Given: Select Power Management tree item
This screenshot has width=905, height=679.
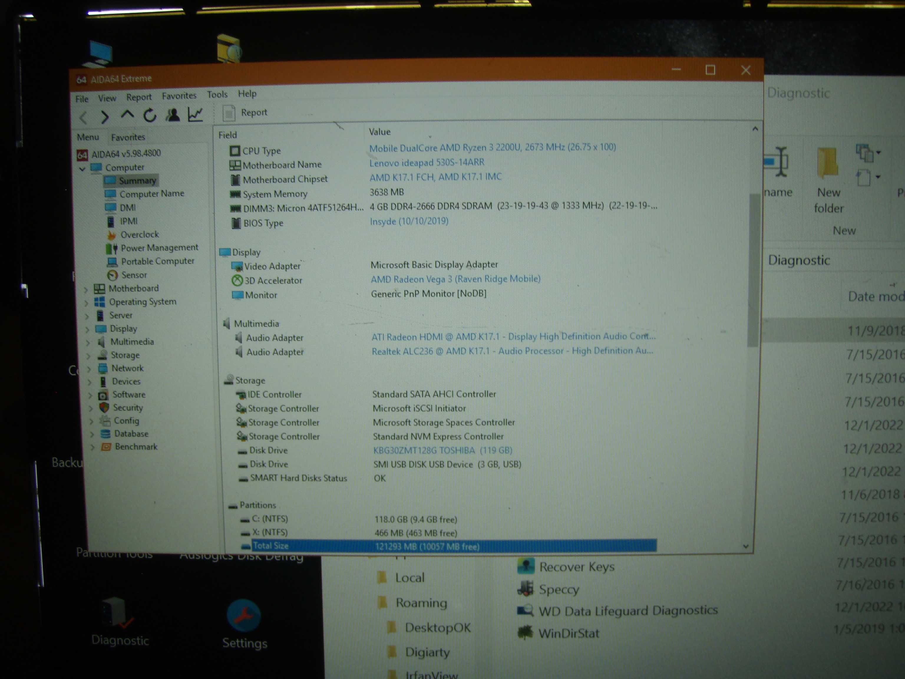Looking at the screenshot, I should (152, 248).
